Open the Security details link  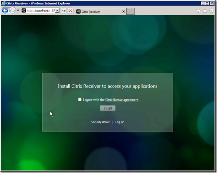point(101,122)
